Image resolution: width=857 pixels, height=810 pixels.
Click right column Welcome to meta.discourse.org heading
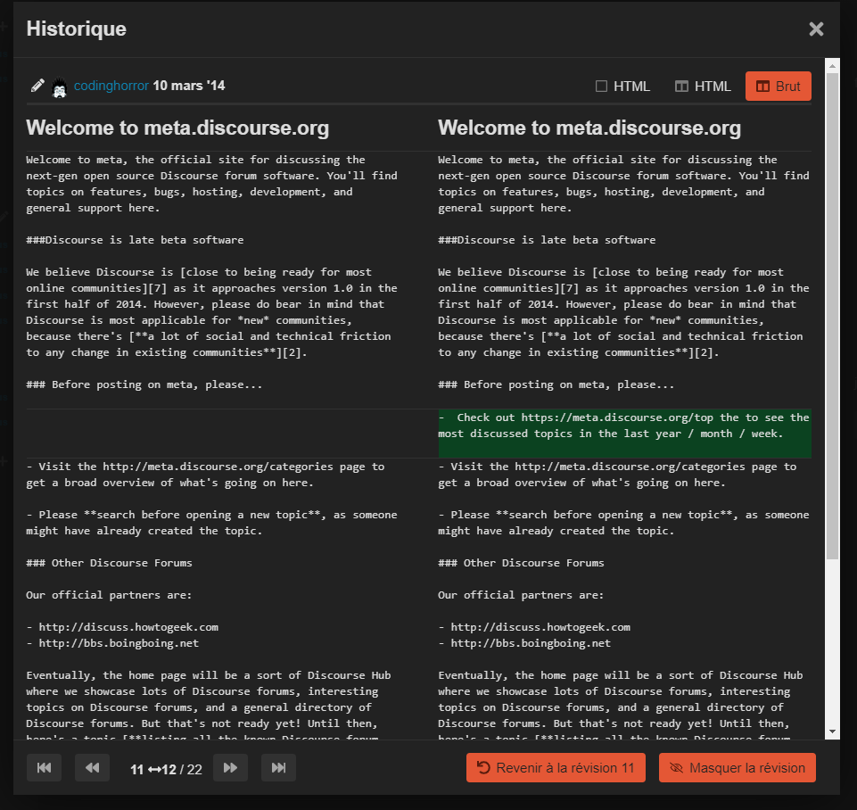click(x=589, y=128)
